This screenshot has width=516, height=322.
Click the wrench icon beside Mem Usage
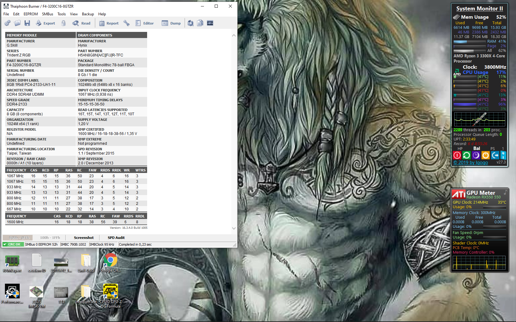[x=456, y=17]
